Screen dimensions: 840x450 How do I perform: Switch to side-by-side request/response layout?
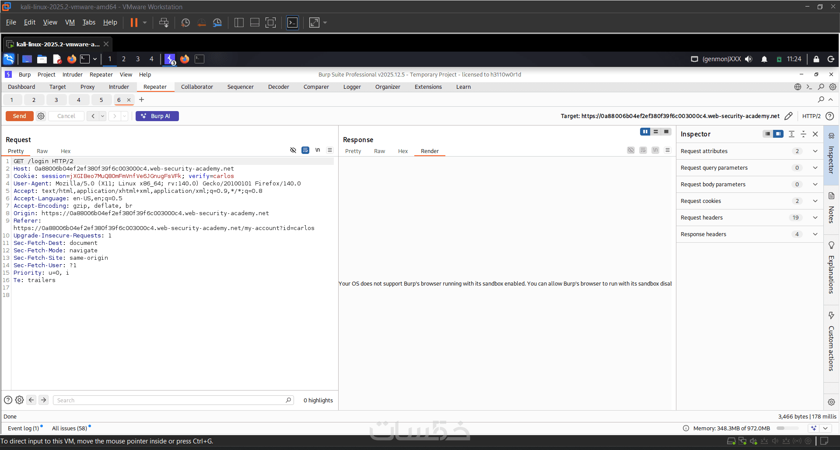tap(645, 132)
